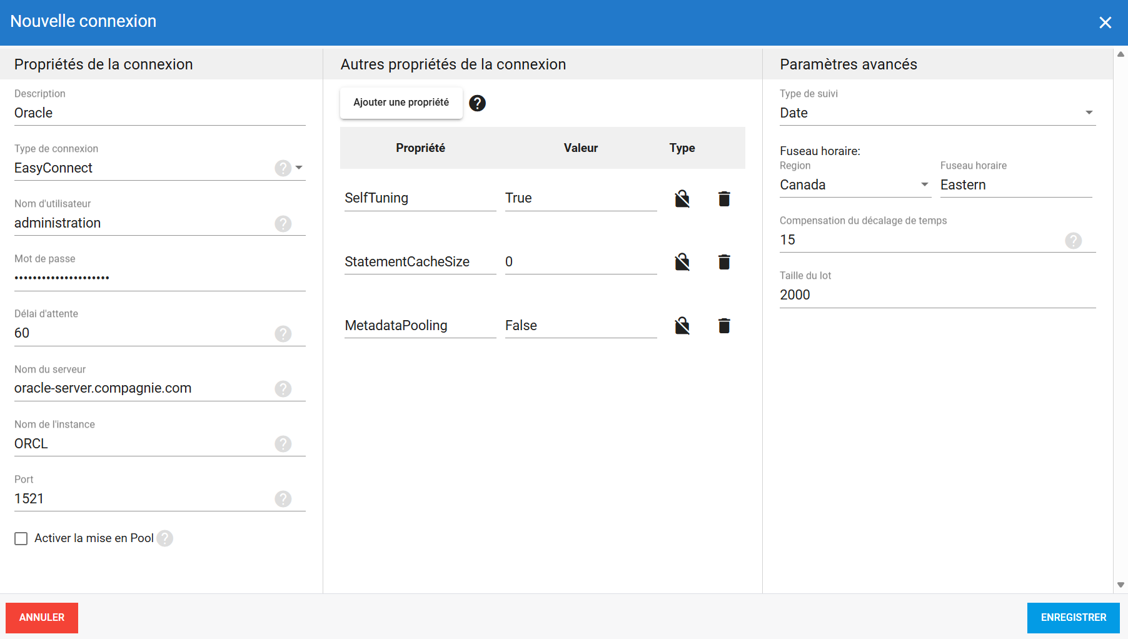Image resolution: width=1128 pixels, height=639 pixels.
Task: Open the Type de connexion dropdown
Action: (299, 168)
